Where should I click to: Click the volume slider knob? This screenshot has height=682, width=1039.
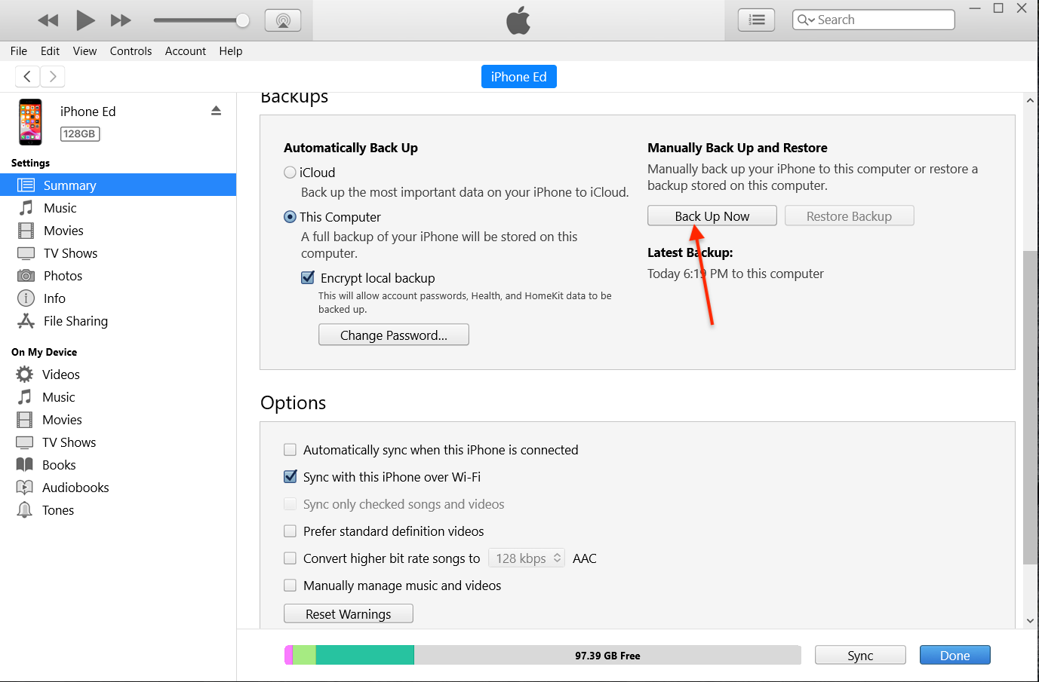pyautogui.click(x=242, y=20)
